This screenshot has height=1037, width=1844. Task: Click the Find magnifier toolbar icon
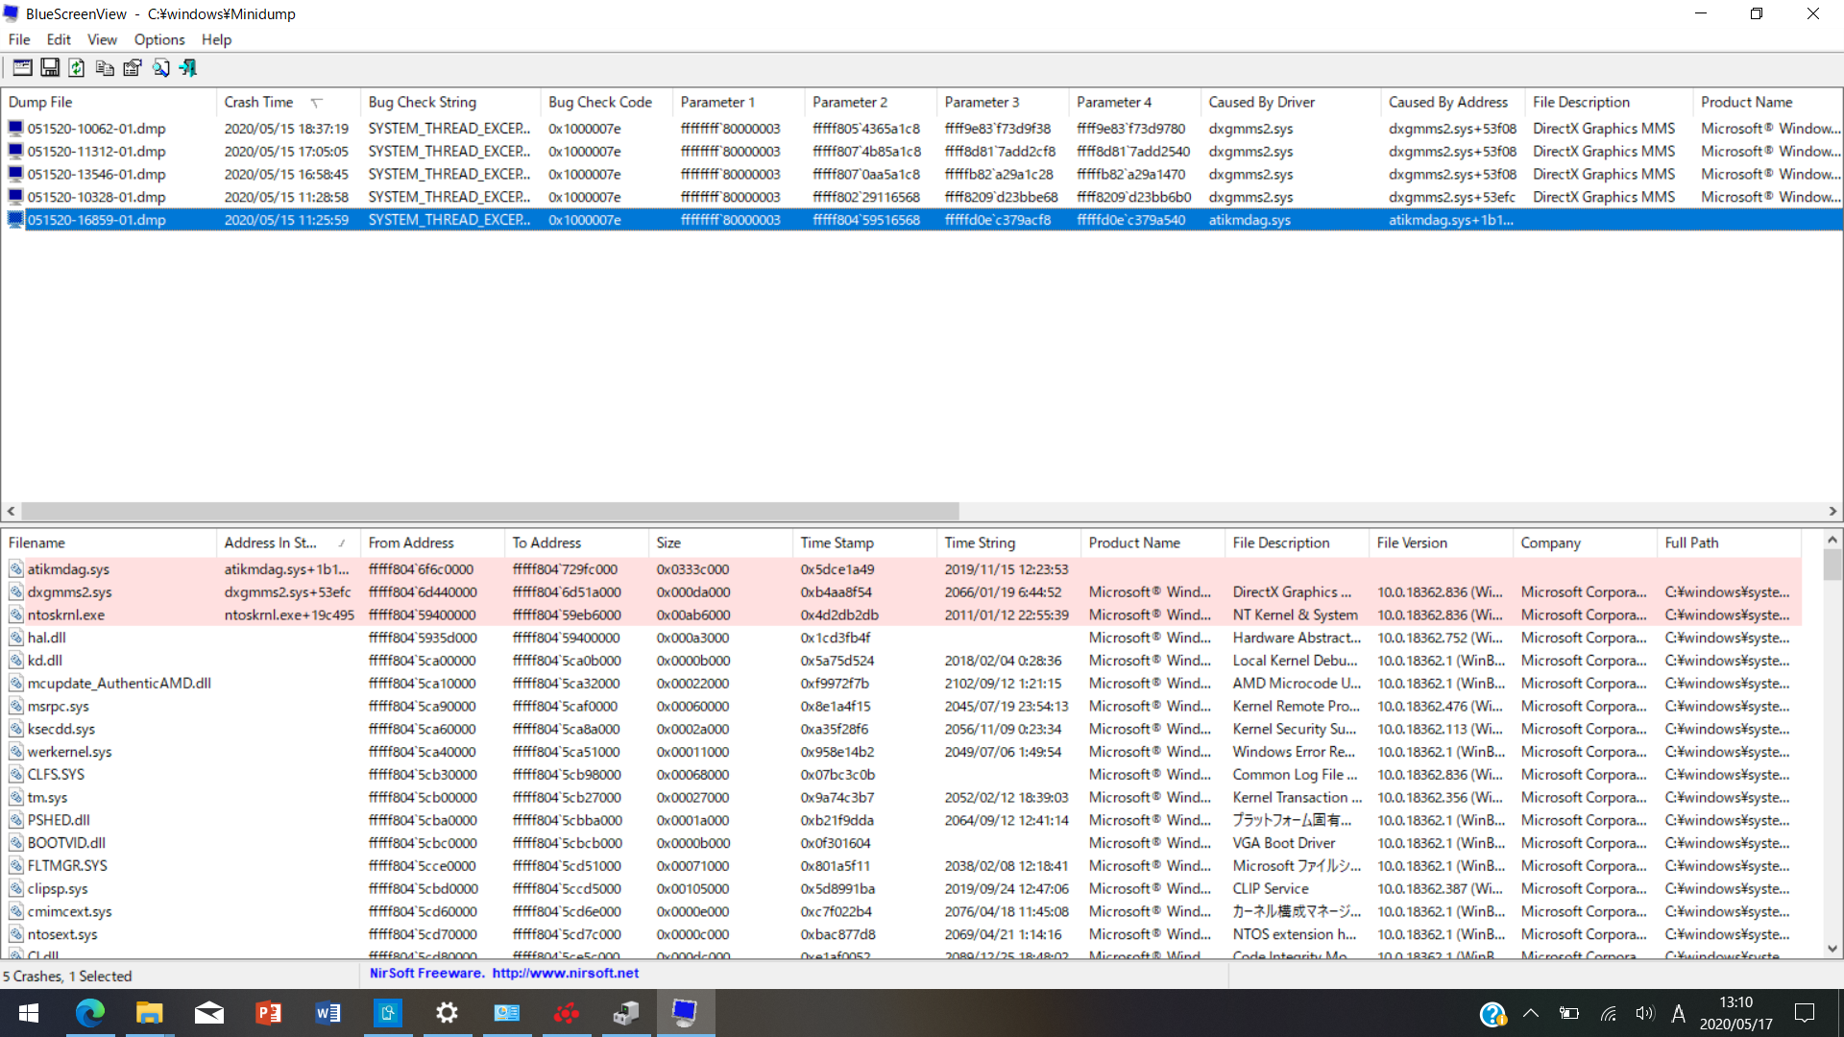pos(160,68)
